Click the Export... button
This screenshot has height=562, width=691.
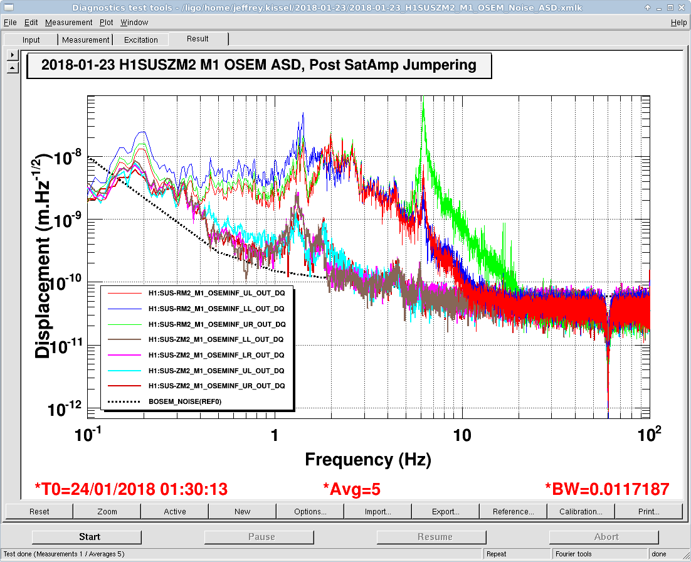tap(446, 511)
